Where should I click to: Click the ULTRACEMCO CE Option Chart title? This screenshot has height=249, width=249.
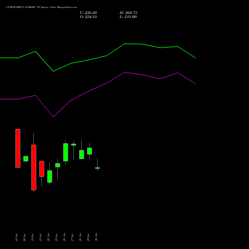[x=41, y=7]
